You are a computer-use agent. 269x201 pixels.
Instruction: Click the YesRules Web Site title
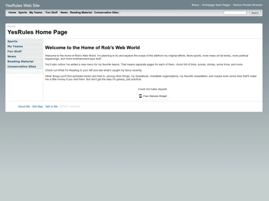click(x=22, y=5)
